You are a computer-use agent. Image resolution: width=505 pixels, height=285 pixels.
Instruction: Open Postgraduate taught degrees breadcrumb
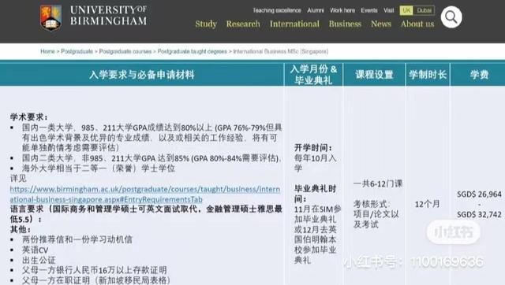click(193, 51)
